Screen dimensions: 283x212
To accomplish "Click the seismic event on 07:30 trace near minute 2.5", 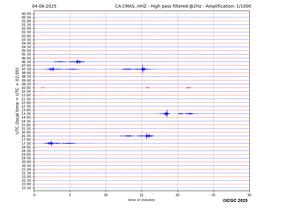I will pos(52,69).
